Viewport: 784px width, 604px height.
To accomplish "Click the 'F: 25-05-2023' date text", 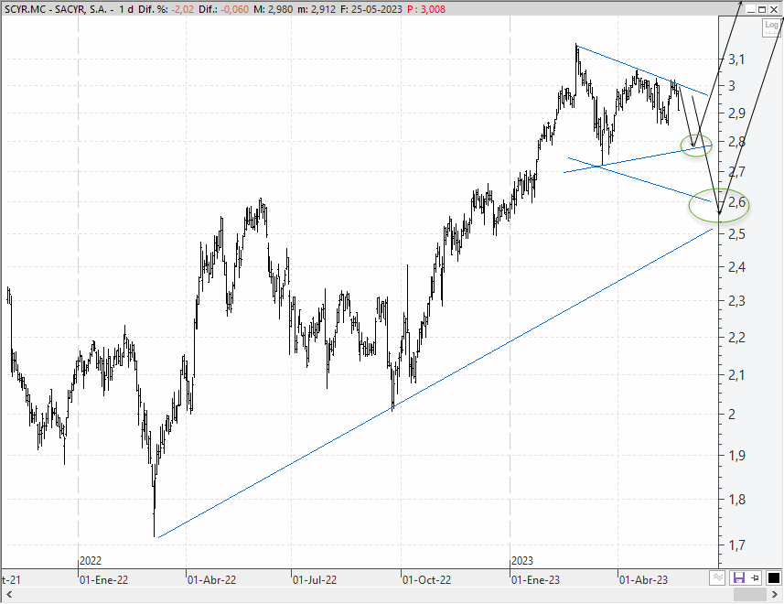I will [x=371, y=9].
